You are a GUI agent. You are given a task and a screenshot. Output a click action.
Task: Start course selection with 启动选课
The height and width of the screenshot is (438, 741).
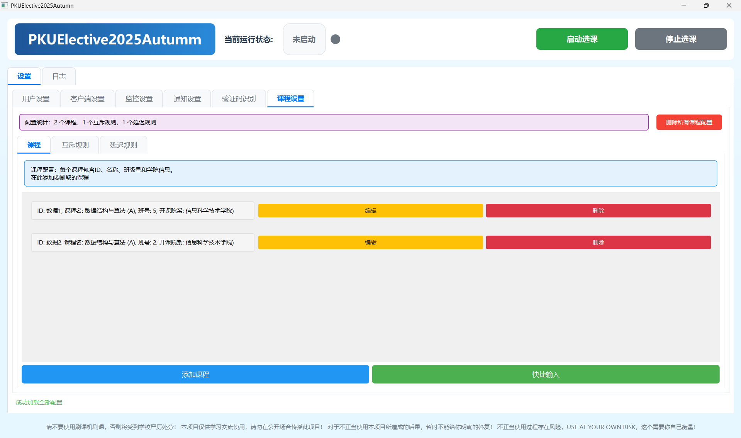pos(582,39)
